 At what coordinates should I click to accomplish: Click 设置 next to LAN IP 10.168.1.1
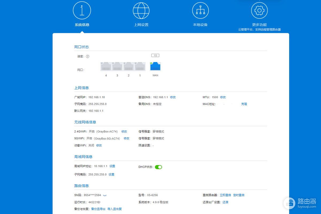[x=112, y=166]
